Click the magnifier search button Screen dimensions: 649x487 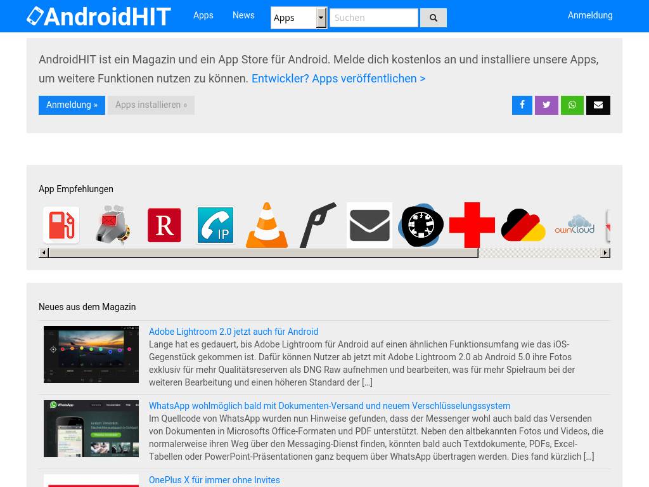434,18
